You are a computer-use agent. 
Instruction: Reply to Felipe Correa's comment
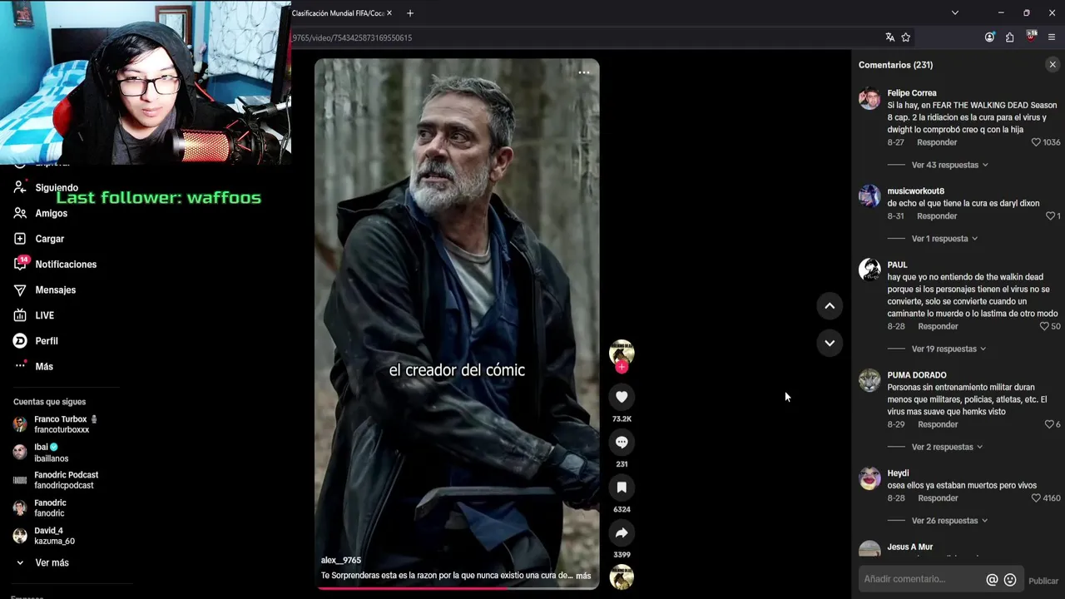pos(937,142)
